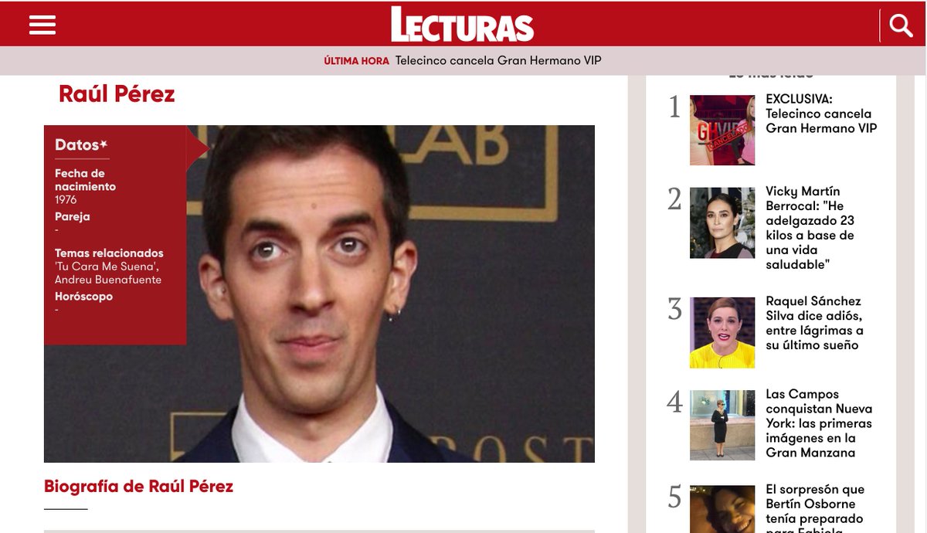
Task: Click the Pareja label
Action: 73,217
